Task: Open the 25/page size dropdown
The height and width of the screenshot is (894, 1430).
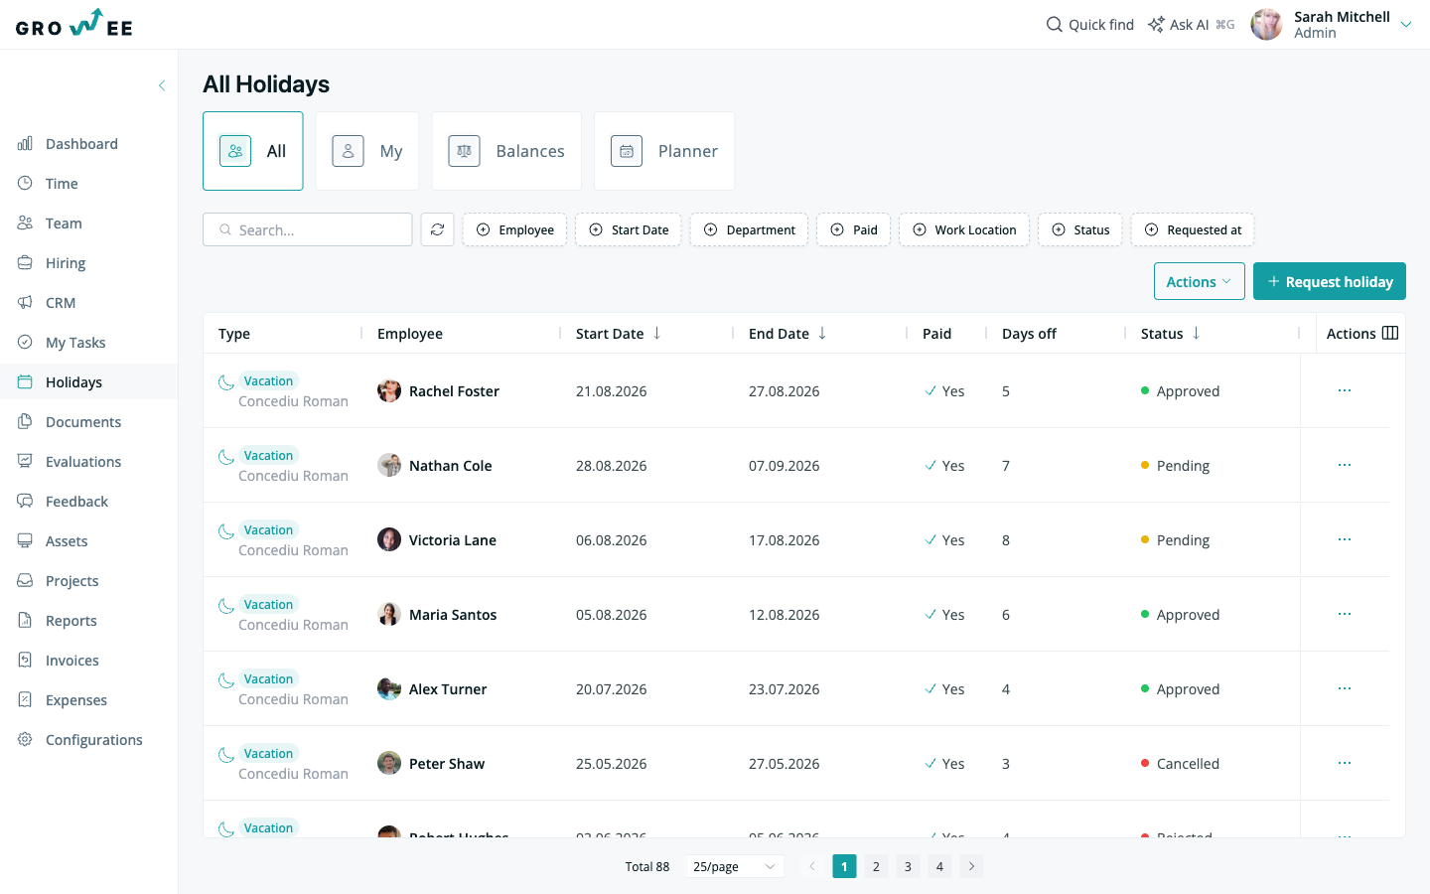Action: point(734,866)
